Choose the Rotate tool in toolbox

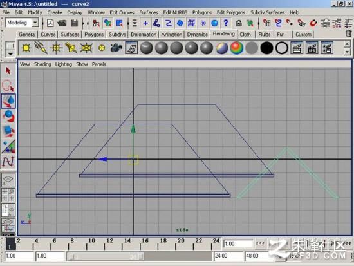[x=8, y=116]
